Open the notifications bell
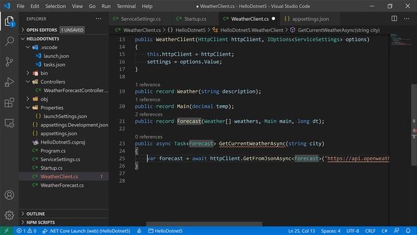Viewport: 417px width, 235px height. tap(408, 230)
